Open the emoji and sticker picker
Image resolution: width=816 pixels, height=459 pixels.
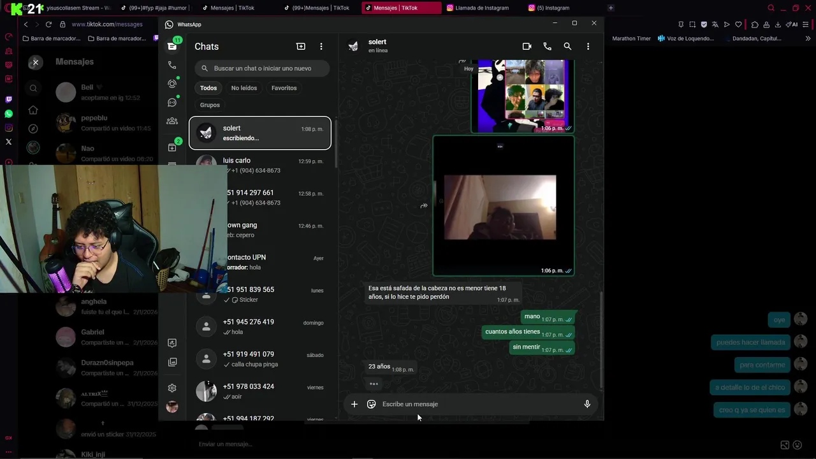coord(372,404)
